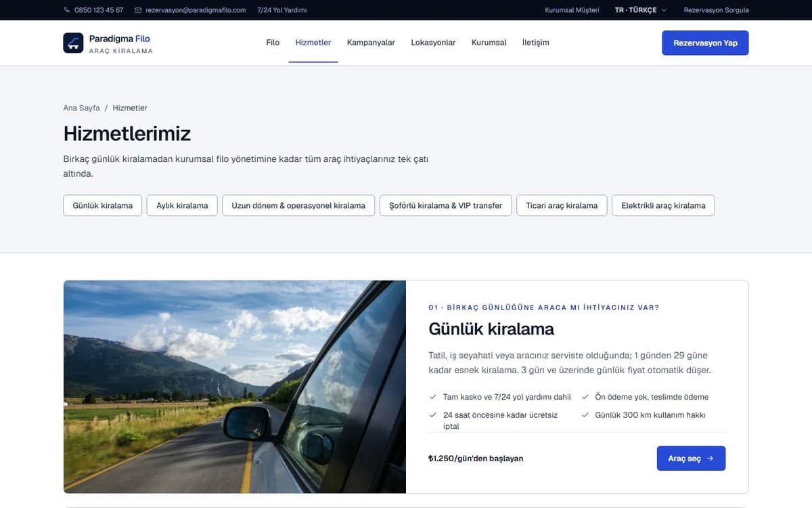Select the Aylık kiralama service chip

pos(182,205)
